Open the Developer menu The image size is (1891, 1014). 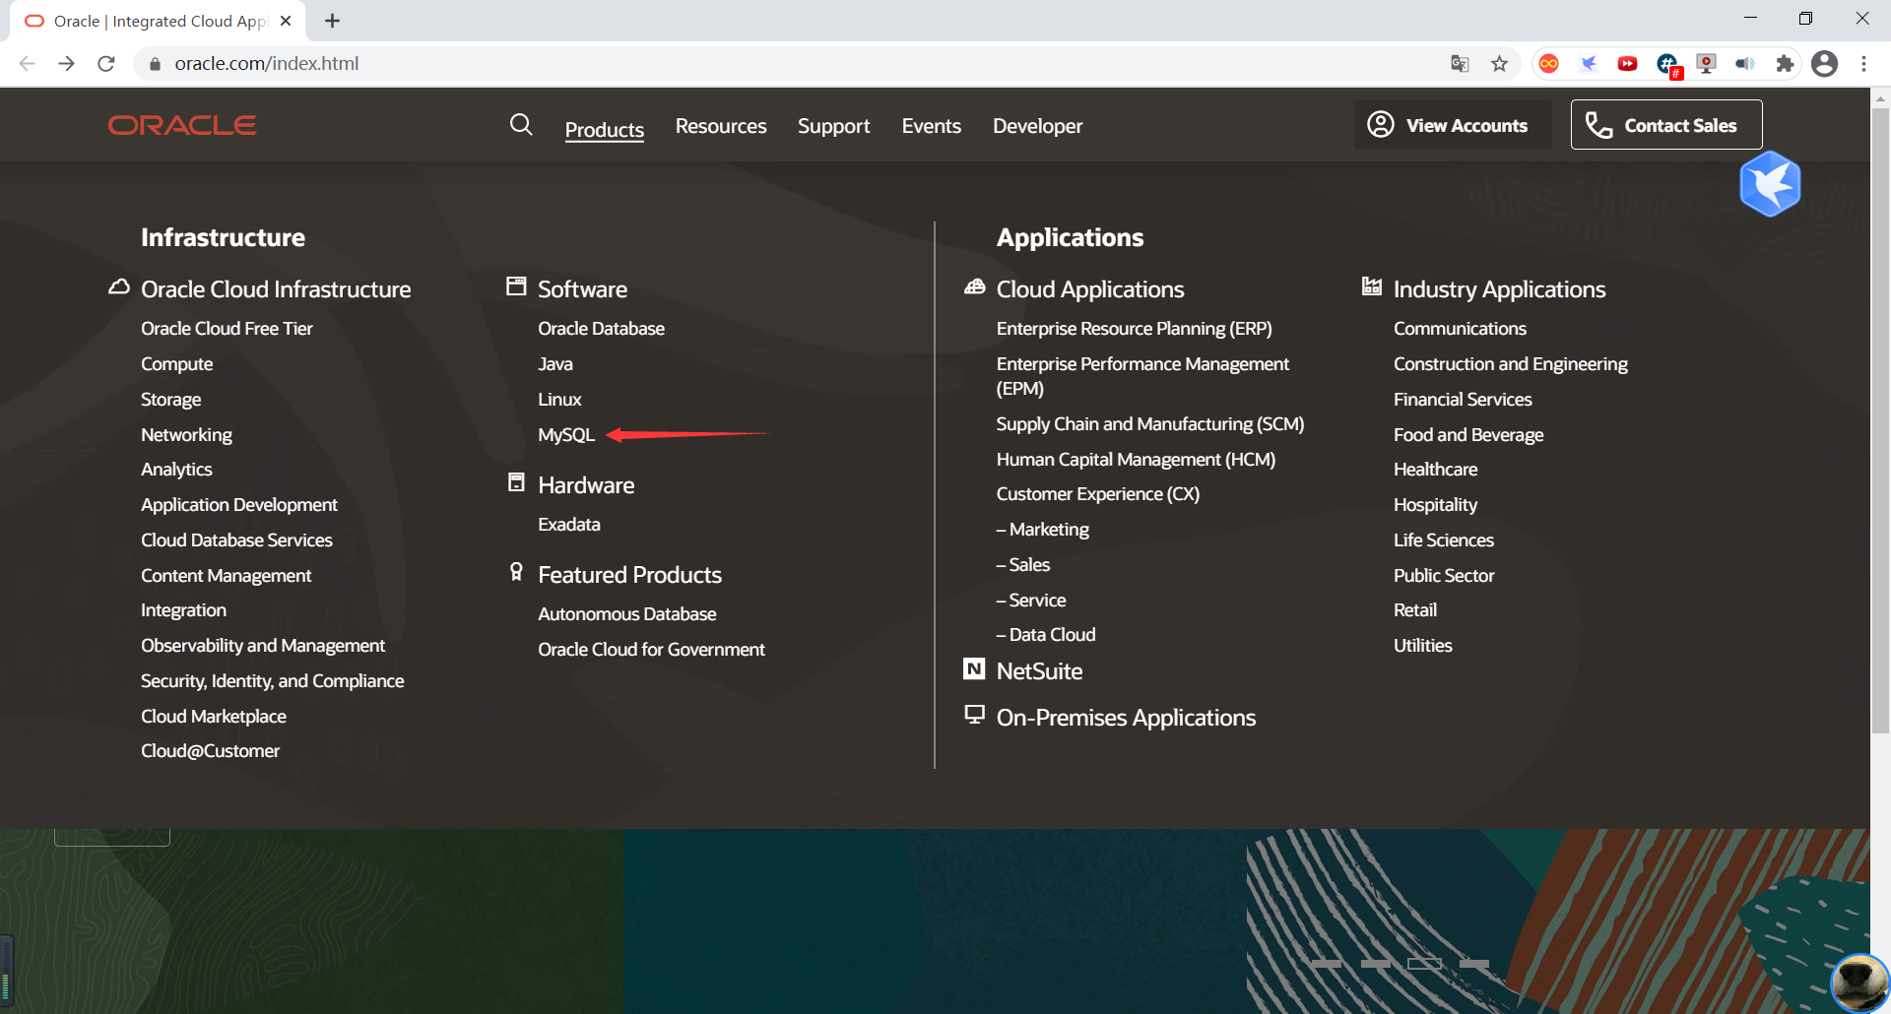click(1038, 126)
